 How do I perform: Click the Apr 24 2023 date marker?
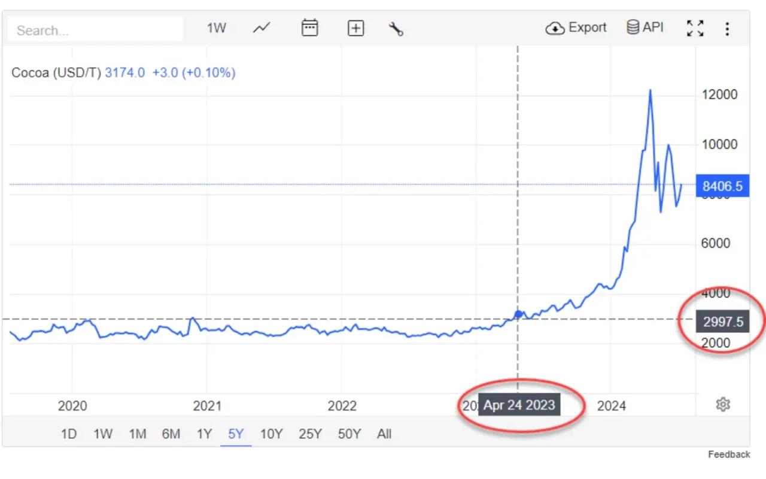(x=519, y=404)
